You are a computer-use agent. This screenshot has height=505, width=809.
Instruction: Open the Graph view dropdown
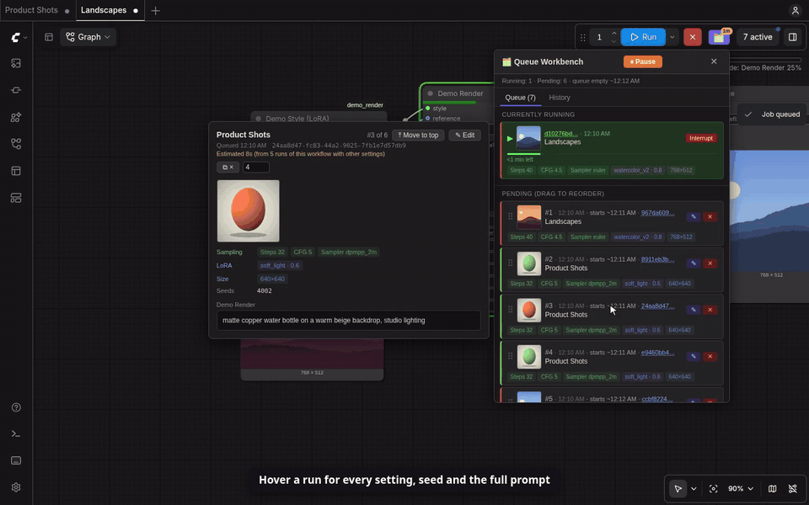click(88, 37)
